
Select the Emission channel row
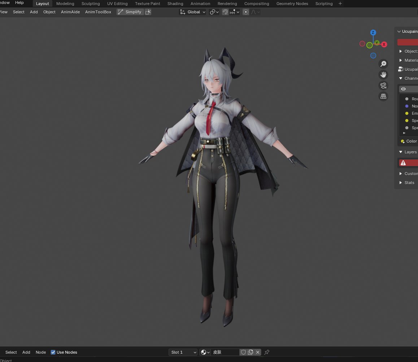pyautogui.click(x=409, y=113)
